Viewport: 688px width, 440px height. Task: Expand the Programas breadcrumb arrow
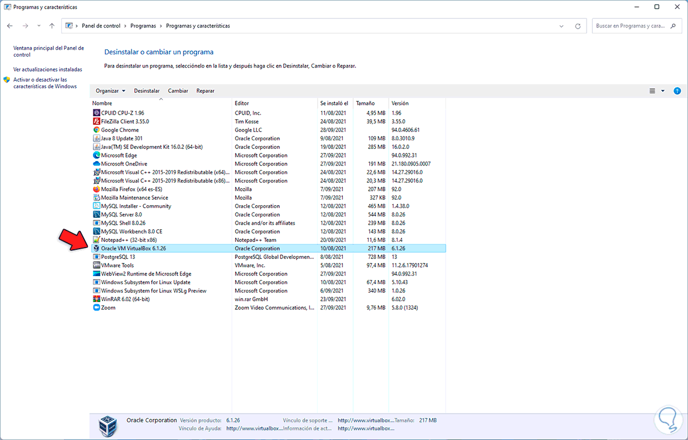pyautogui.click(x=161, y=26)
